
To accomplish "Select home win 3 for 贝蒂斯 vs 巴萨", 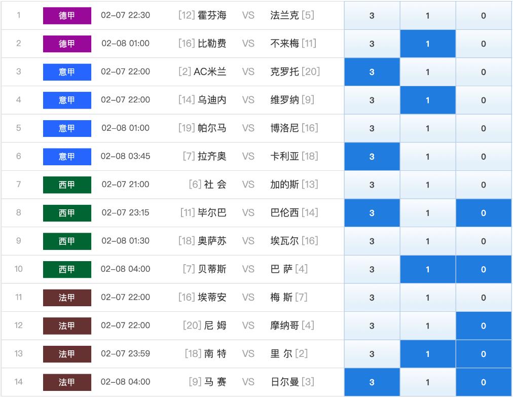I will (372, 269).
